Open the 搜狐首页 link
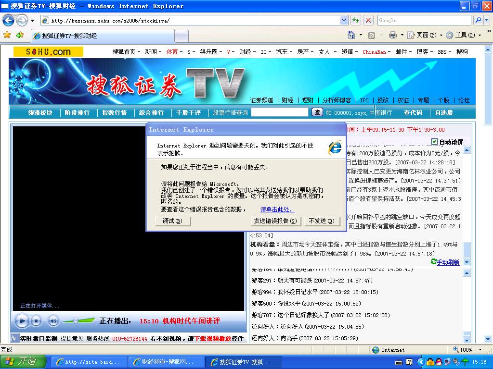 click(124, 52)
